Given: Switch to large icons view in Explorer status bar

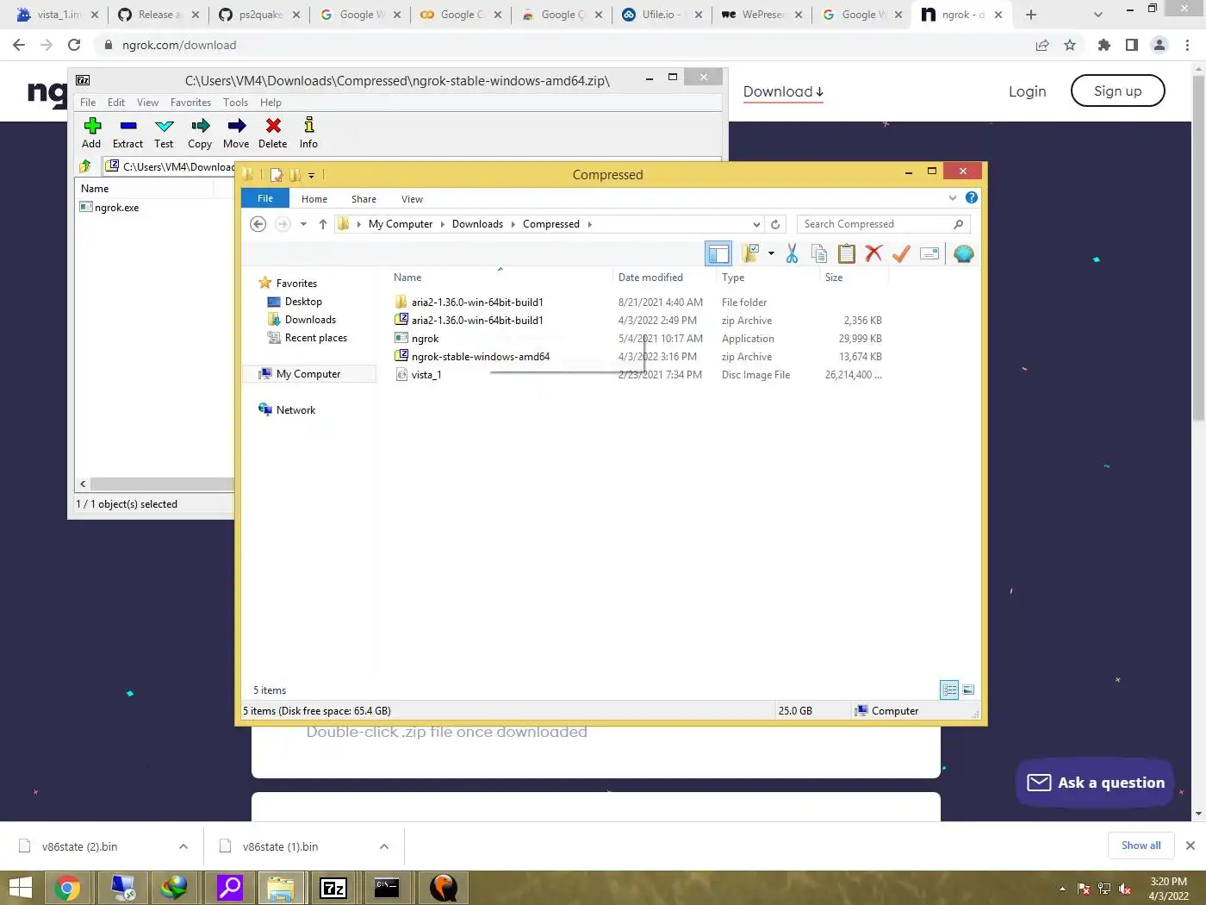Looking at the screenshot, I should click(968, 690).
